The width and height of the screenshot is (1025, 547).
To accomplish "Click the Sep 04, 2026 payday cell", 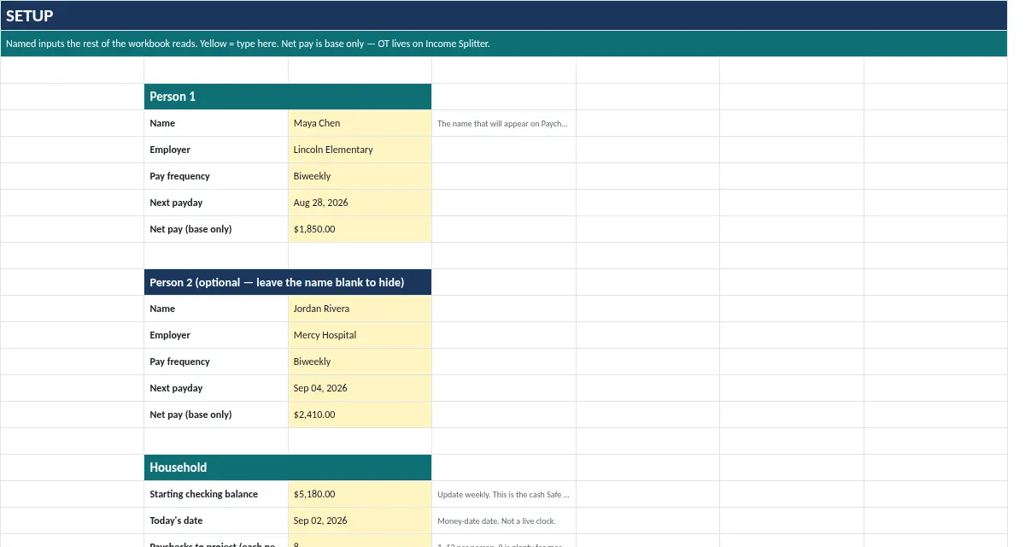I will point(360,388).
